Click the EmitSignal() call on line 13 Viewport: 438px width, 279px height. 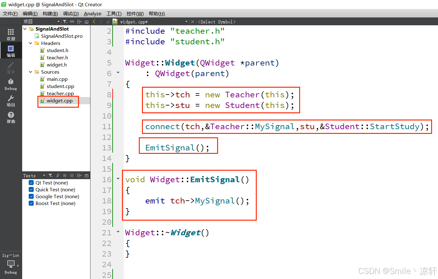[x=177, y=148]
